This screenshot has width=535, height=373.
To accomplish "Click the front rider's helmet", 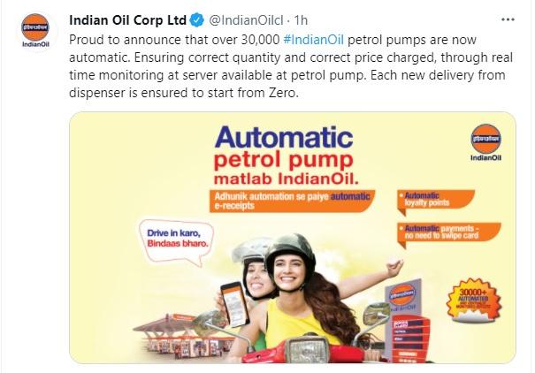I will click(290, 251).
